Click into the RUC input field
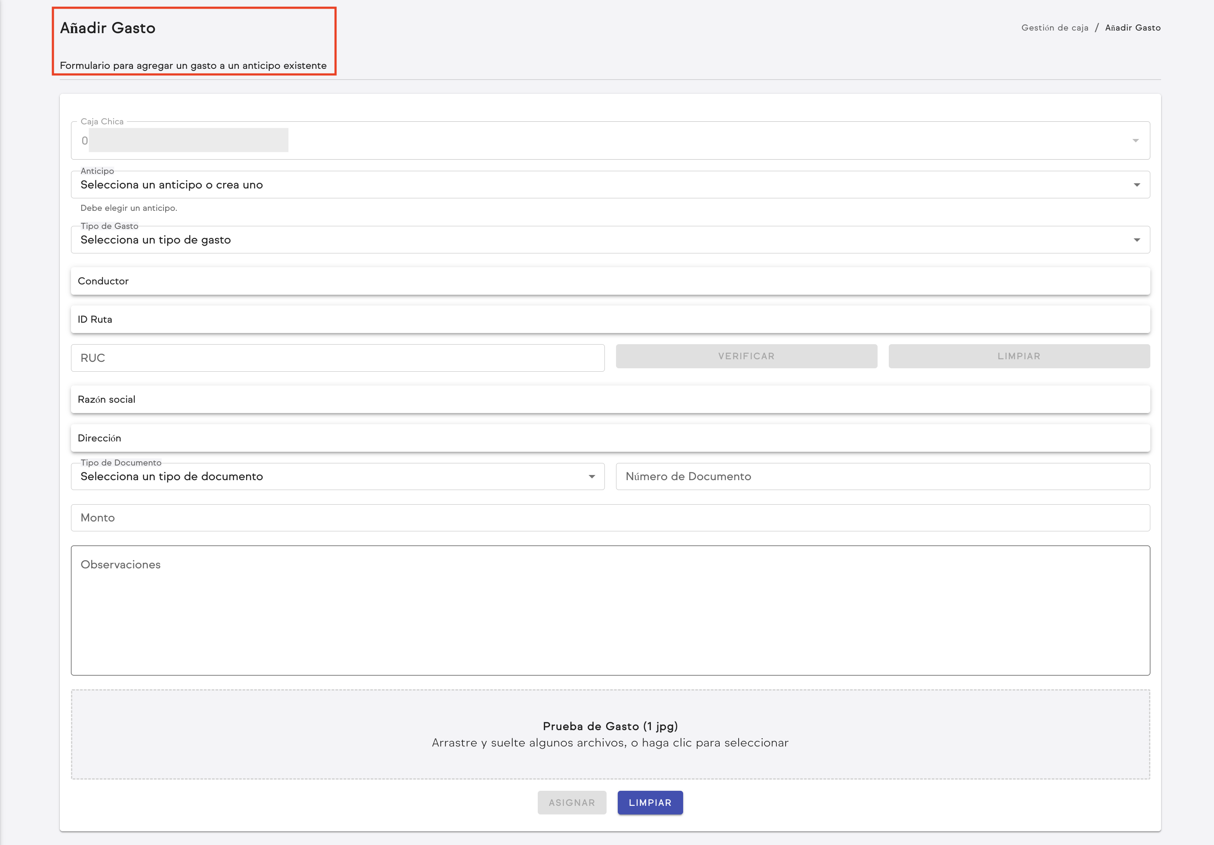This screenshot has width=1214, height=845. pos(337,358)
